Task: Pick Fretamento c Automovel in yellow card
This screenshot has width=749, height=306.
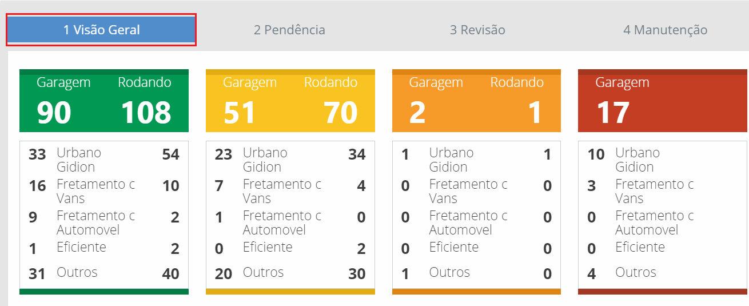Action: pyautogui.click(x=282, y=223)
